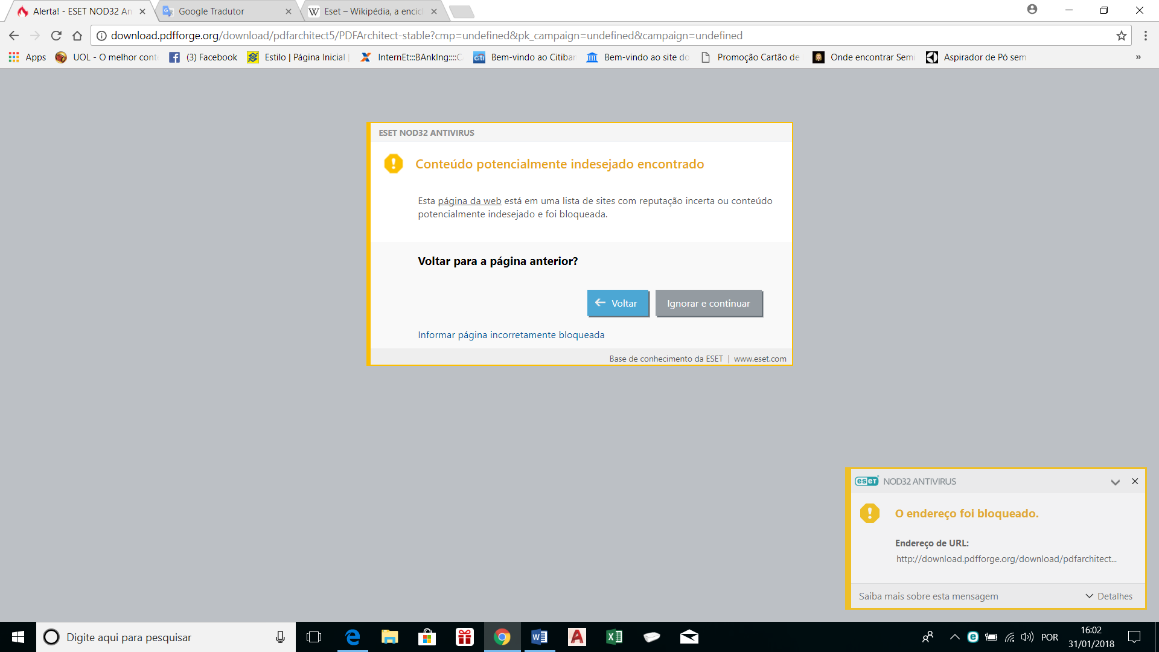
Task: Open Word from the taskbar
Action: tap(539, 637)
